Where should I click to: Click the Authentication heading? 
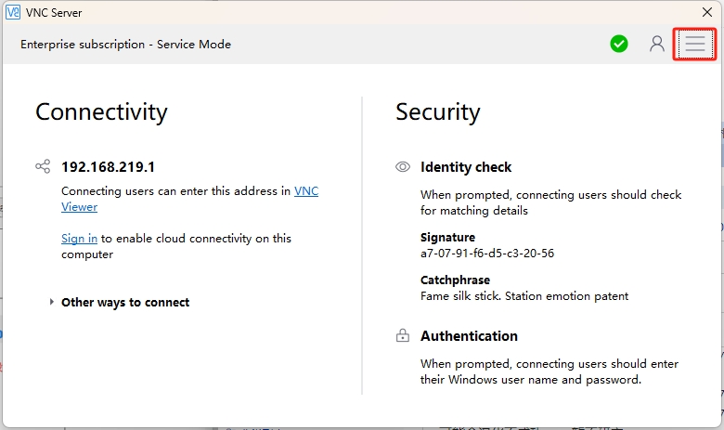469,336
